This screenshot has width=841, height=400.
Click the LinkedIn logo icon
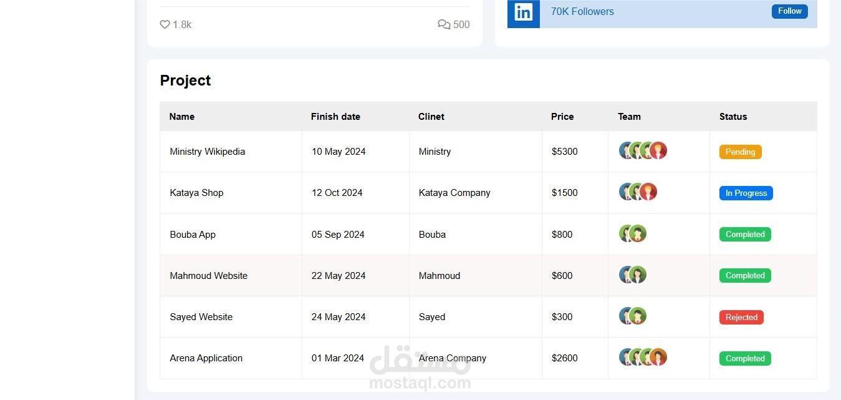(x=524, y=12)
